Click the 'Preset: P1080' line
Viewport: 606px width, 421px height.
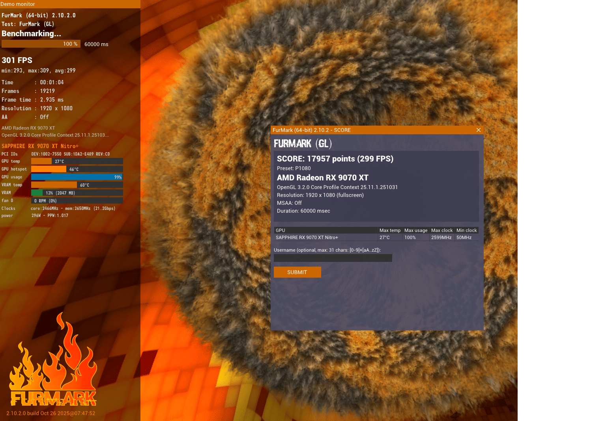pyautogui.click(x=294, y=168)
